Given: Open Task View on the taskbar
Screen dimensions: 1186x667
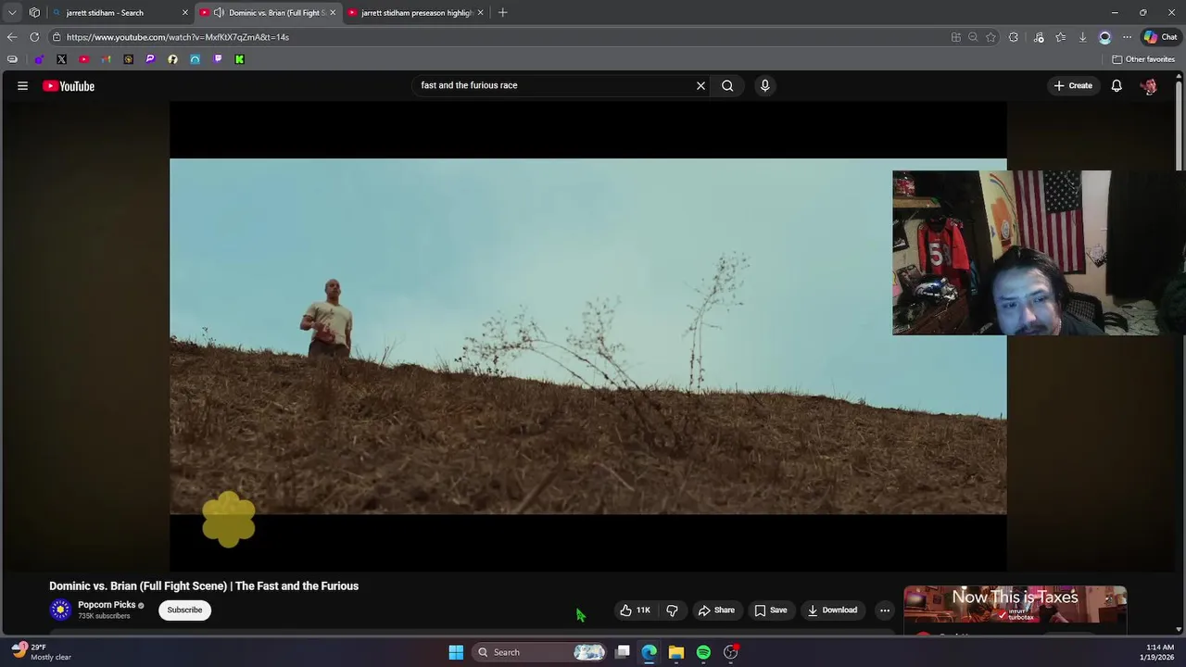Looking at the screenshot, I should point(623,652).
